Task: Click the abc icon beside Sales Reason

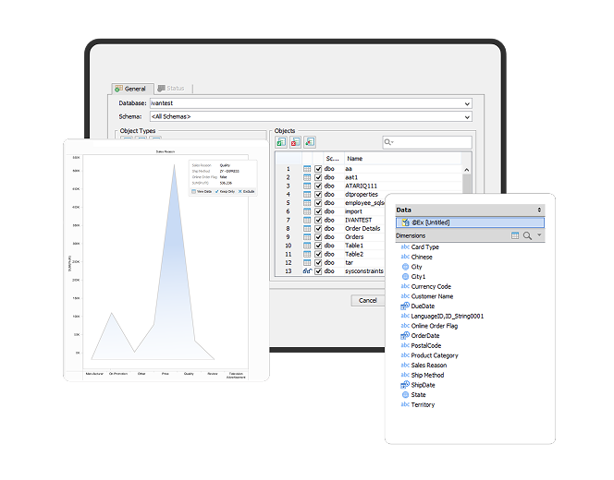Action: click(405, 366)
